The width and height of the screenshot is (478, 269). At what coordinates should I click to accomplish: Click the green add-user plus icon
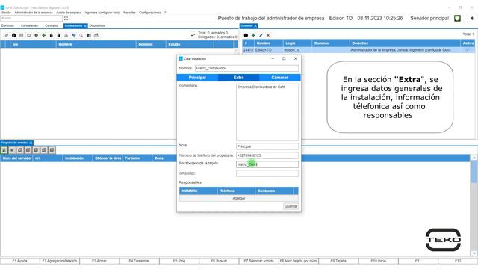pos(253,35)
